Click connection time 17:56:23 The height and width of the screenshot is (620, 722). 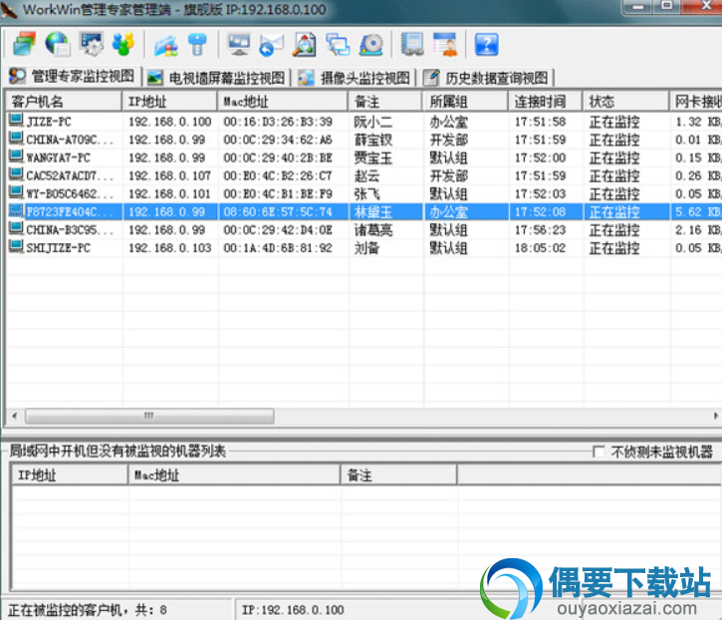540,230
